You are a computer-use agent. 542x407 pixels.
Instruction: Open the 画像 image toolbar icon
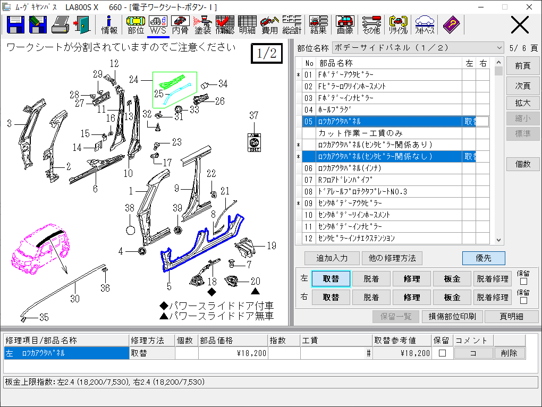click(x=345, y=24)
